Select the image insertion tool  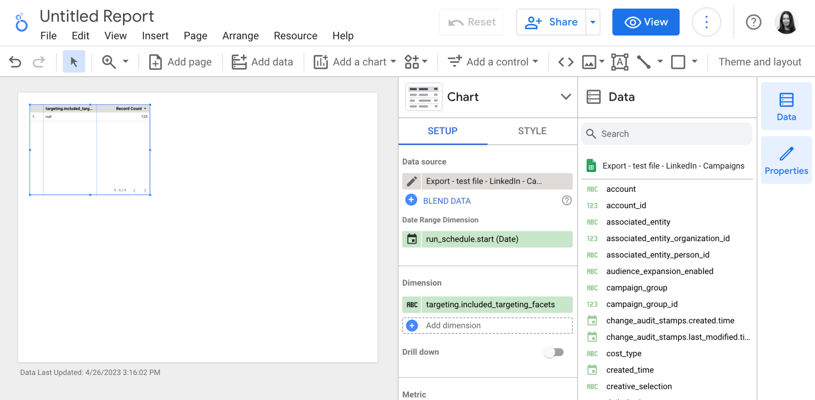pyautogui.click(x=589, y=62)
